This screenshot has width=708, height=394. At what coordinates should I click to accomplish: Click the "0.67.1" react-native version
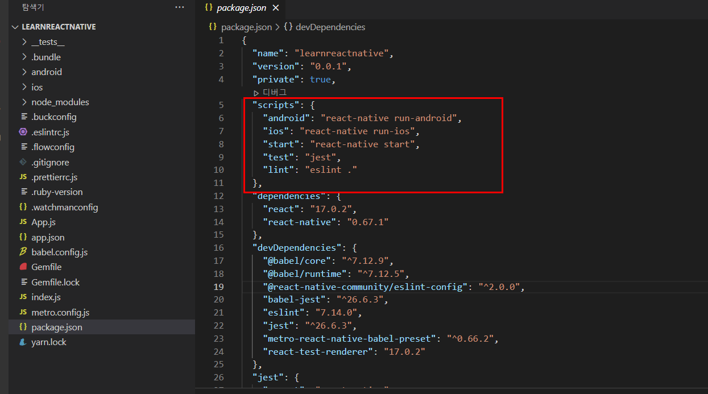coord(368,222)
